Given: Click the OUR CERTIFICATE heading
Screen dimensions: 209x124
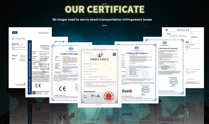Looking at the screenshot, I should click(104, 9).
